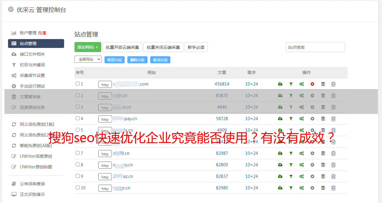
Task: Delete site row 456814 with trash icon
Action: 333,84
